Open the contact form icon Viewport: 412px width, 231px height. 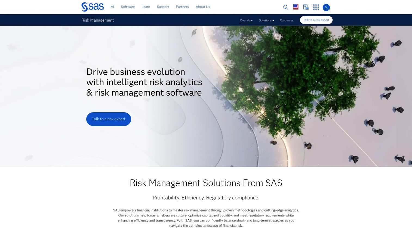tap(306, 7)
